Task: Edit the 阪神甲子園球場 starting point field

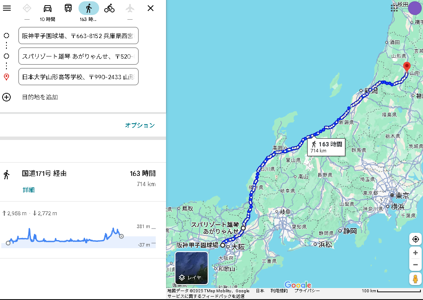Action: click(x=78, y=36)
